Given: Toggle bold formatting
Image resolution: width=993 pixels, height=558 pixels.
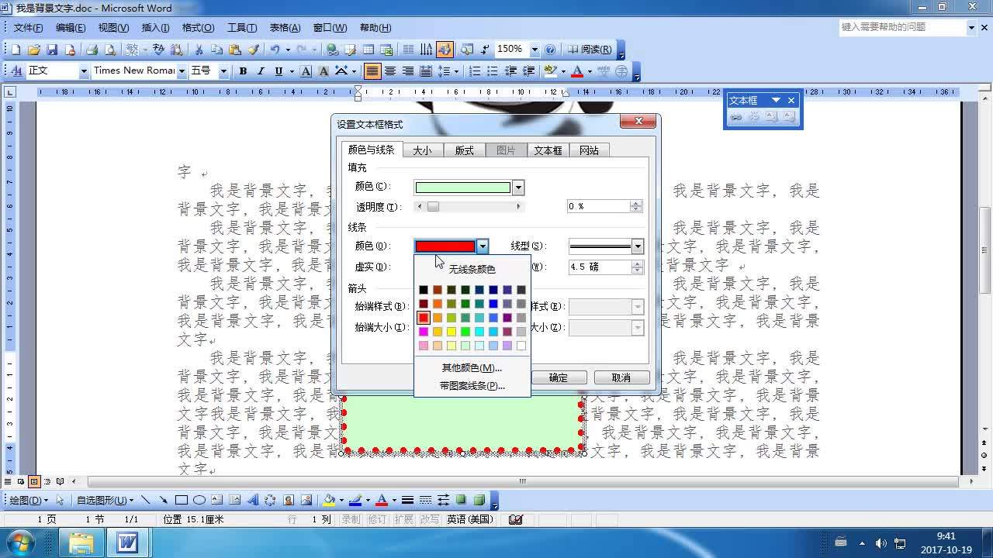Looking at the screenshot, I should pos(243,71).
